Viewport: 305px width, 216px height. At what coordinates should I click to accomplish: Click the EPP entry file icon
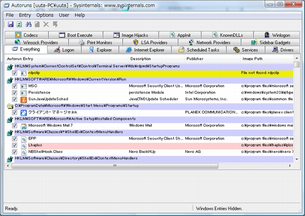(x=24, y=139)
